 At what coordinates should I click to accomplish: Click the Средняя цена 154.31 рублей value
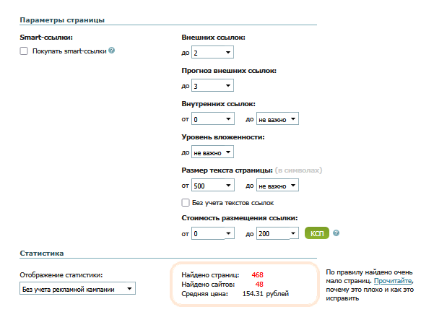265,294
